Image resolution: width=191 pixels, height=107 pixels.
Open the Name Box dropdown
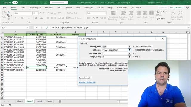point(27,28)
